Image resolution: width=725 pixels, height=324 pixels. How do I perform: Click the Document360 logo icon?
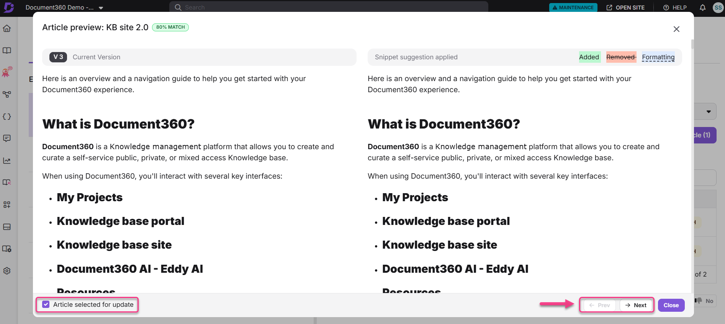(9, 7)
